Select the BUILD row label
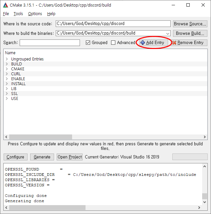 coord(16,64)
